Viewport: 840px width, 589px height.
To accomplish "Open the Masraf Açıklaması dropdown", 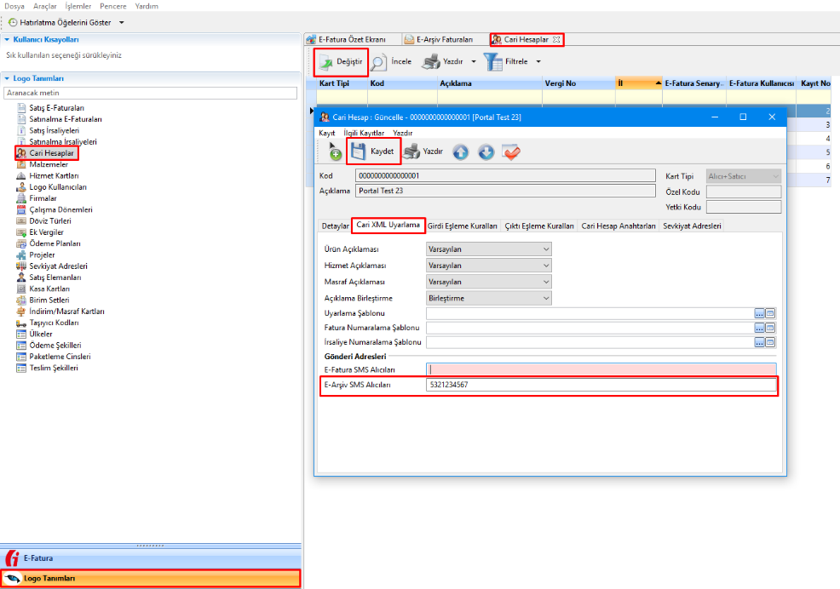I will coord(546,282).
